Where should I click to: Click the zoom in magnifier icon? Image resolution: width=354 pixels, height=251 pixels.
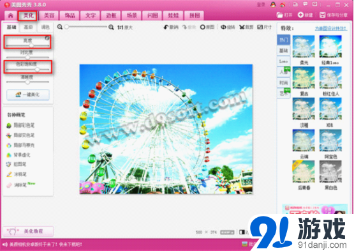tap(111, 27)
